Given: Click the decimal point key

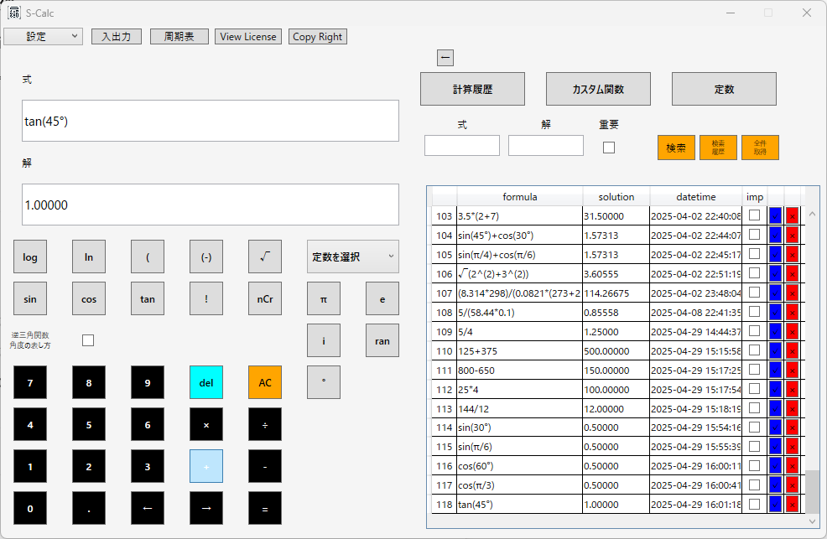Looking at the screenshot, I should click(x=89, y=508).
